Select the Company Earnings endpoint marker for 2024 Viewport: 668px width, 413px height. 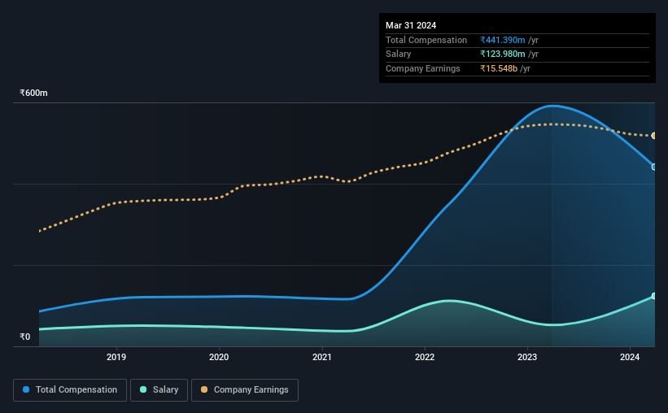(x=654, y=136)
